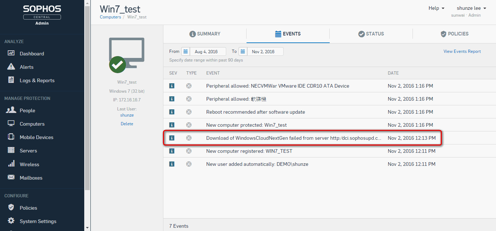Image resolution: width=496 pixels, height=231 pixels.
Task: Open the Dashboard icon in sidebar
Action: tap(11, 53)
